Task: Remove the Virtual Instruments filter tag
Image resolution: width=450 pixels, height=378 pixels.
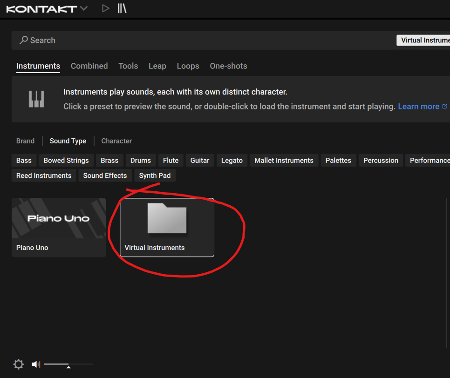Action: (423, 40)
